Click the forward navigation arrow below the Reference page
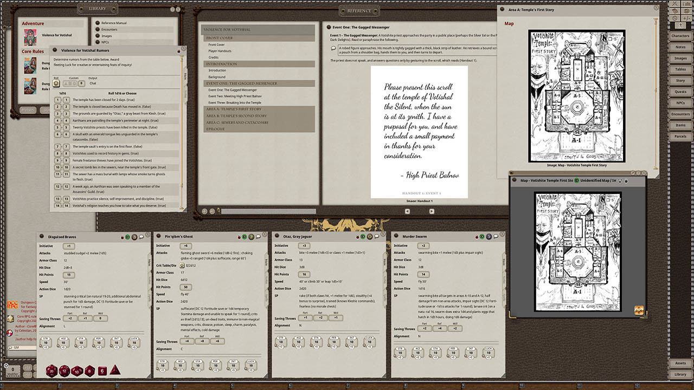This screenshot has height=390, width=694. point(432,211)
